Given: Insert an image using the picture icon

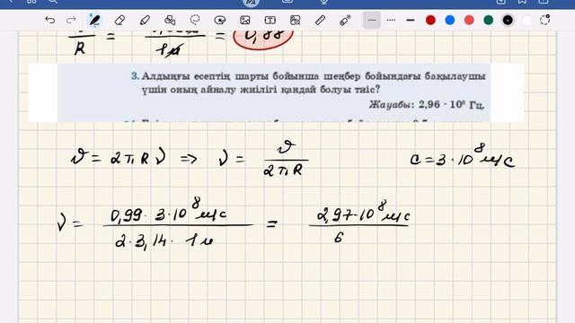Looking at the screenshot, I should click(245, 20).
